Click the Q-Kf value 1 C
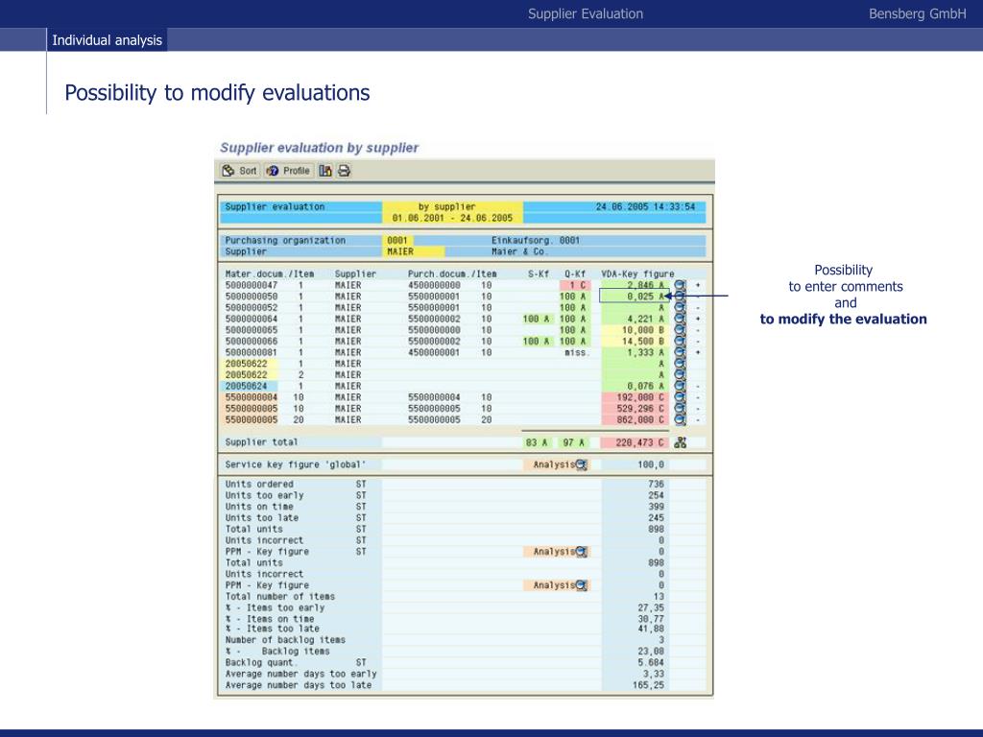 [x=576, y=285]
